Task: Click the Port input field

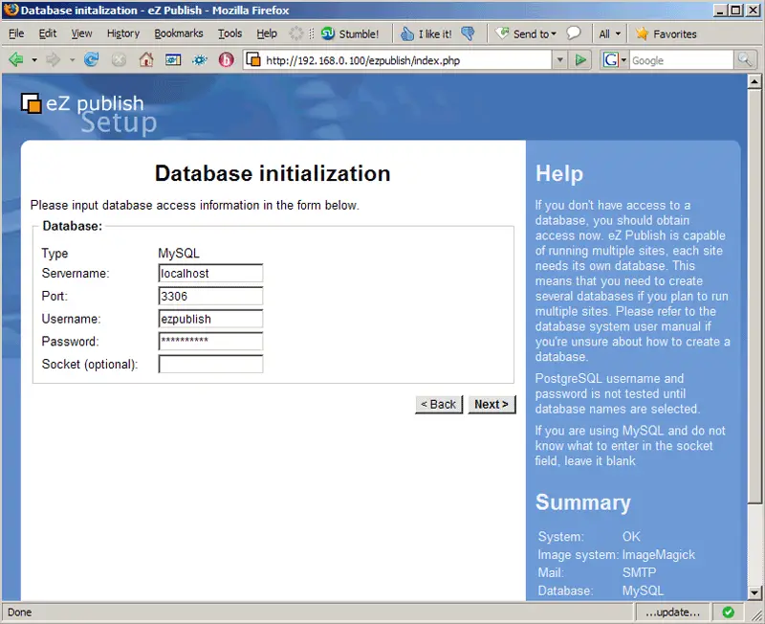Action: tap(210, 296)
